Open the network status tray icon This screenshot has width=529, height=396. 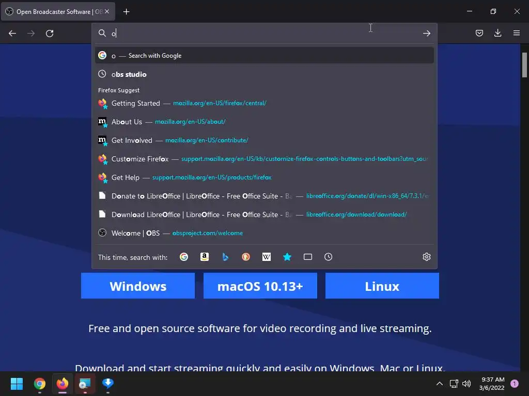[454, 384]
